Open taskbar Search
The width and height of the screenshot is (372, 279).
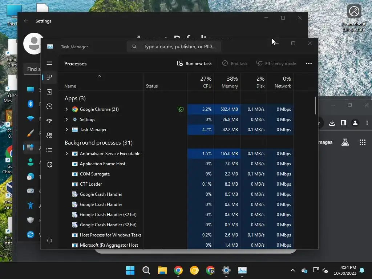coord(146,270)
